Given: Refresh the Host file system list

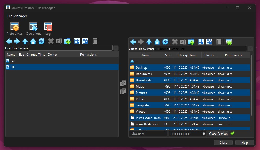Looking at the screenshot, I should coord(41,41).
